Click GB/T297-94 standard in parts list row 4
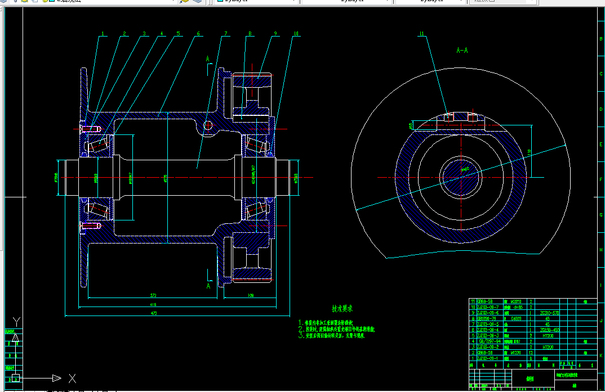Screen dimensions: 605x392 pos(490,341)
